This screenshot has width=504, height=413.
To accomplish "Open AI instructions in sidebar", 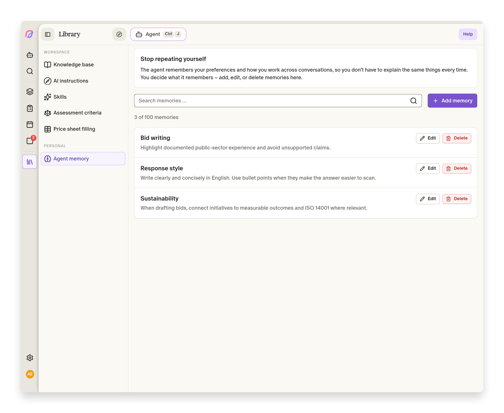I will [x=83, y=81].
